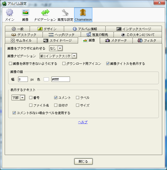Click the white border color swatch
The width and height of the screenshot is (167, 170).
point(46,79)
